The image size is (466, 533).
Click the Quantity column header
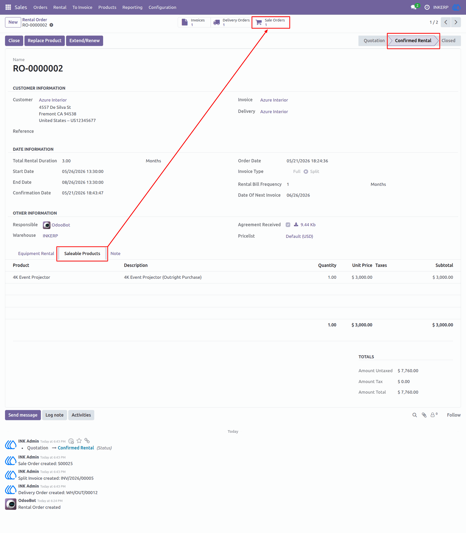[327, 265]
